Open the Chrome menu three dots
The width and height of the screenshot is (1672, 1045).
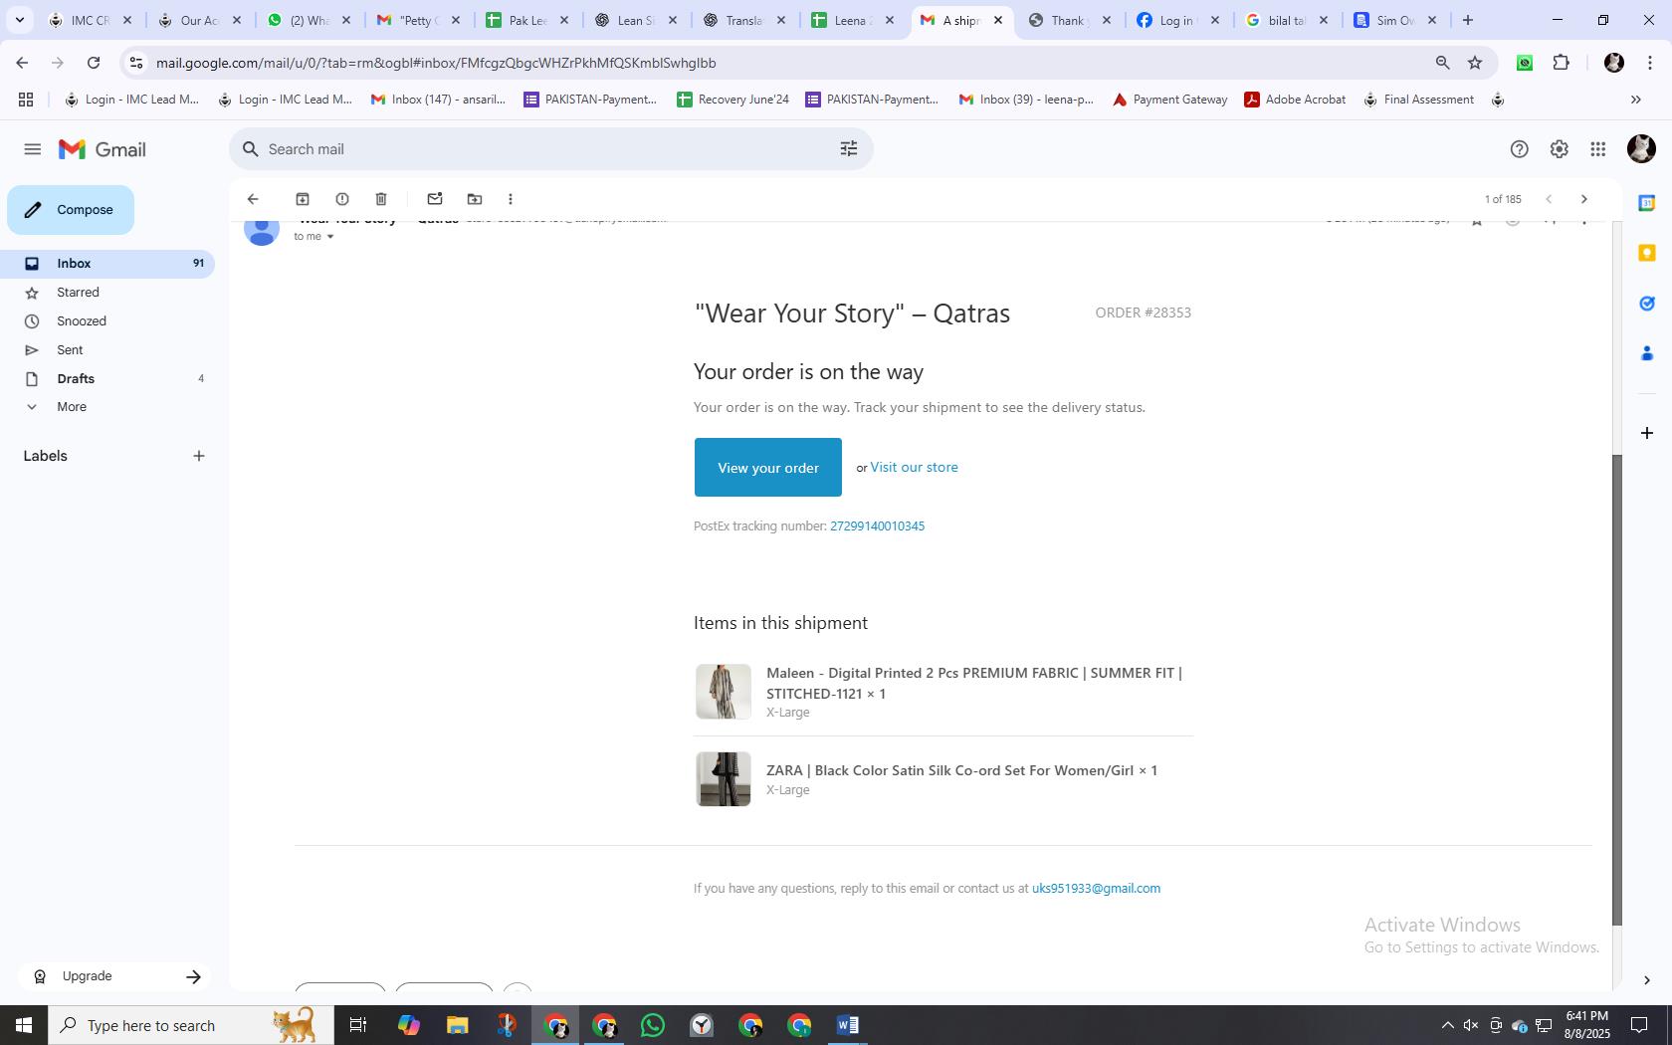pyautogui.click(x=1651, y=63)
